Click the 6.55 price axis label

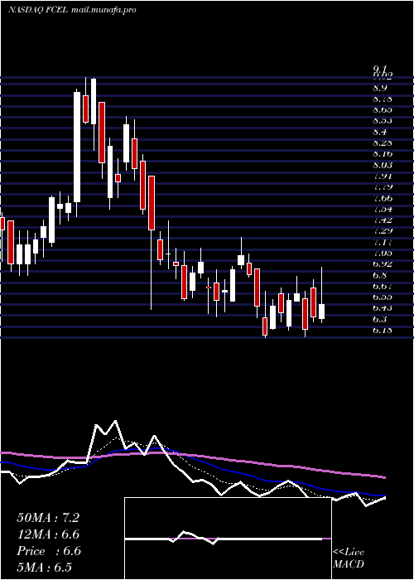pyautogui.click(x=383, y=297)
